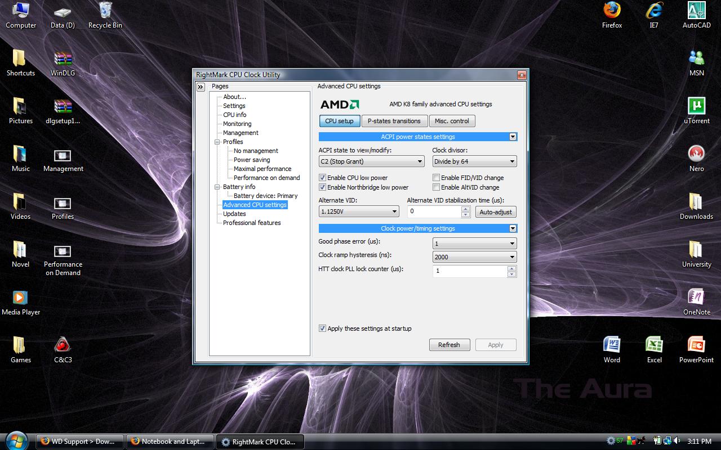Open the ACPI state to view/modify dropdown
721x450 pixels.
point(372,161)
